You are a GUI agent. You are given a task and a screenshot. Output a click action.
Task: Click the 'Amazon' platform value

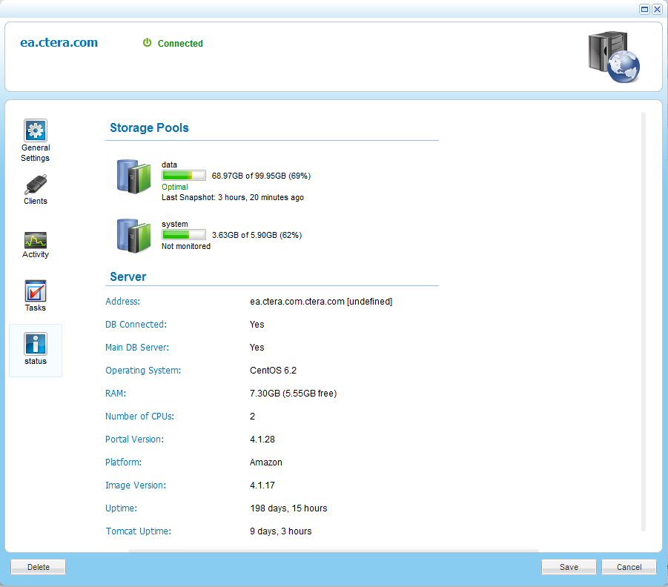[266, 462]
